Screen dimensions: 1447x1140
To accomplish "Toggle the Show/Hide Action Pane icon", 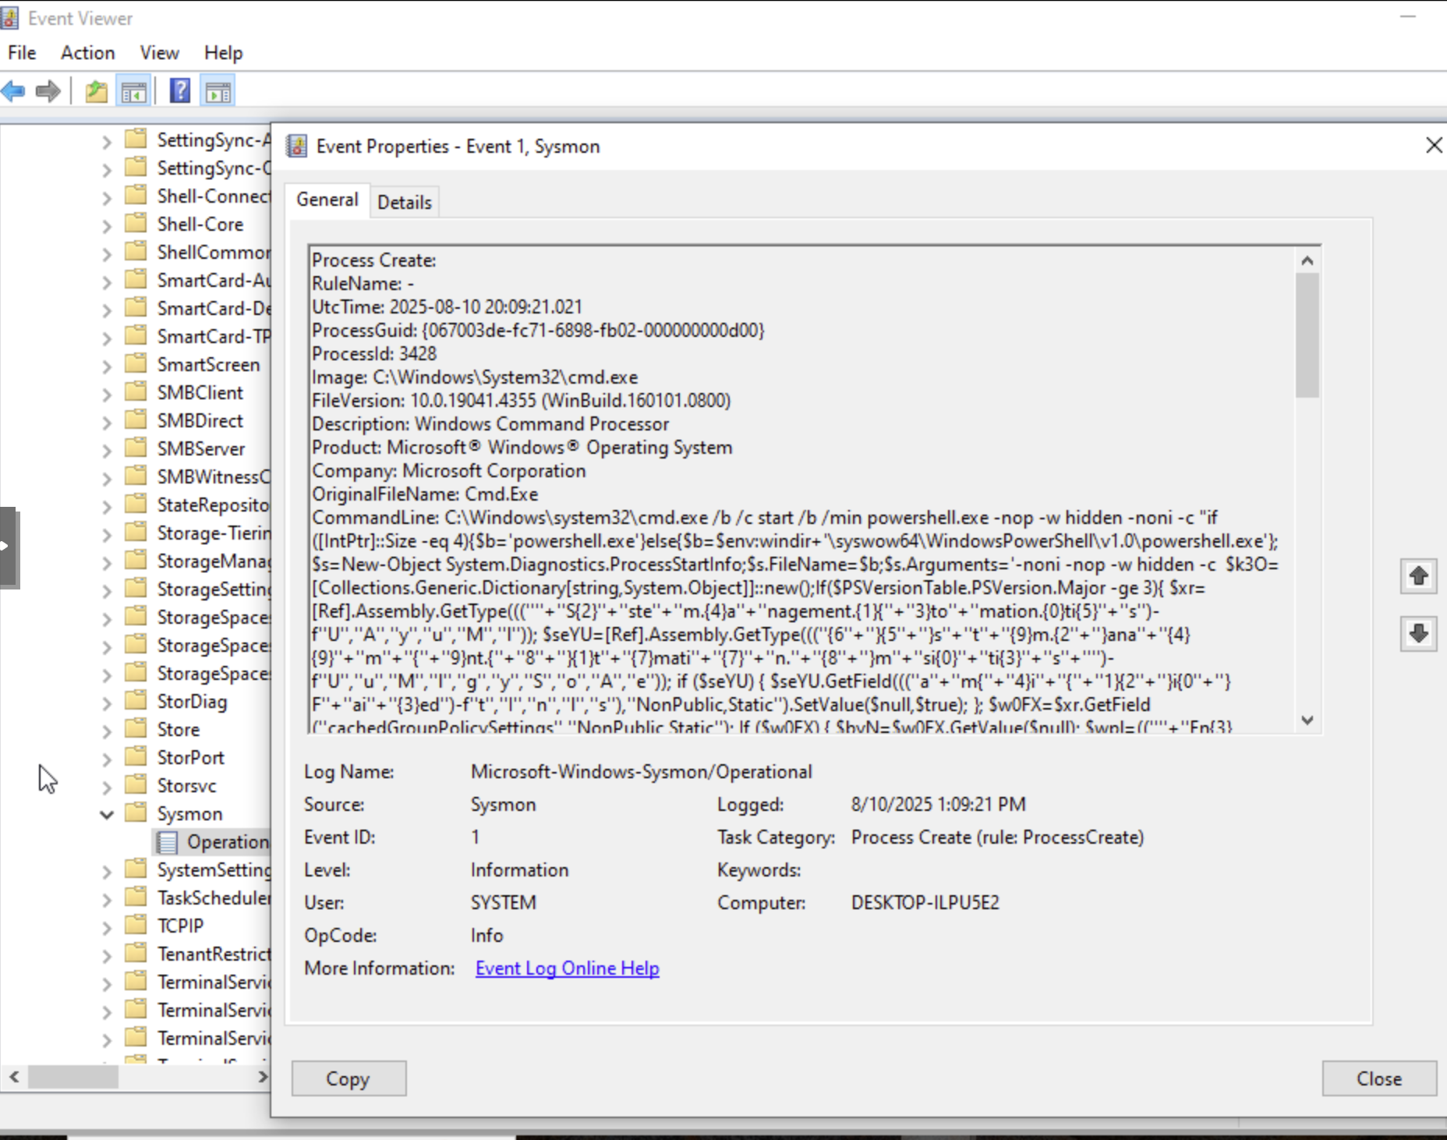I will click(x=218, y=92).
